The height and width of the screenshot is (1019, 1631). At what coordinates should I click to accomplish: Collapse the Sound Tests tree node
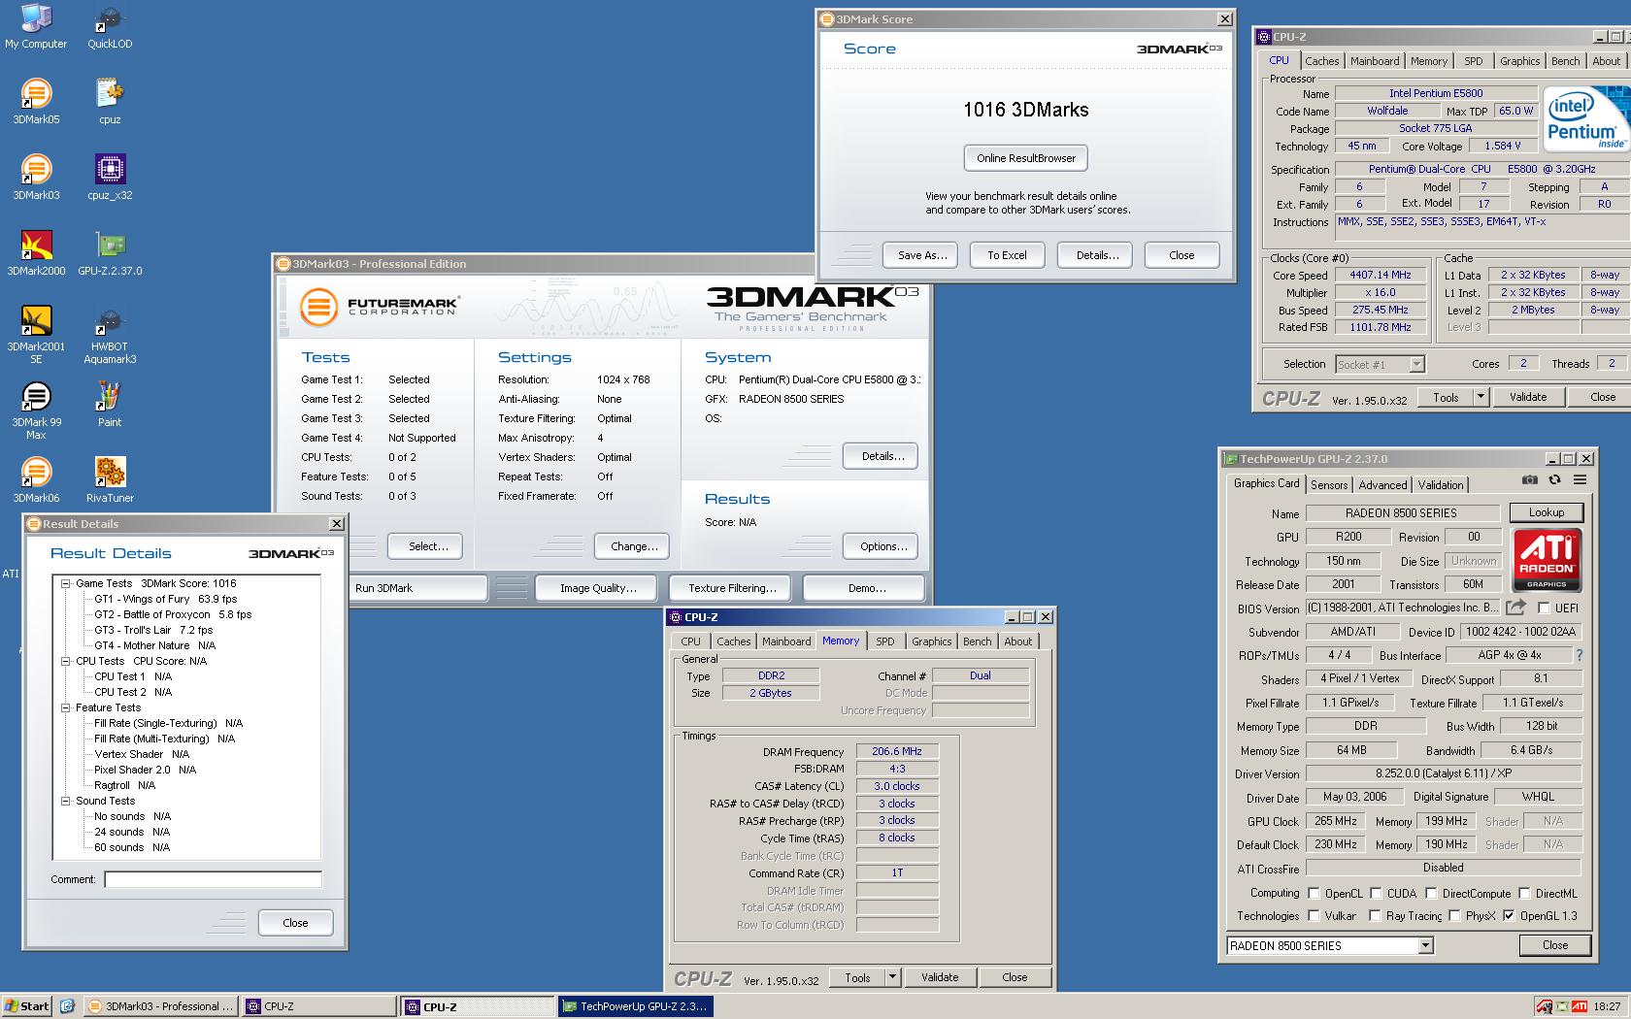click(x=66, y=801)
